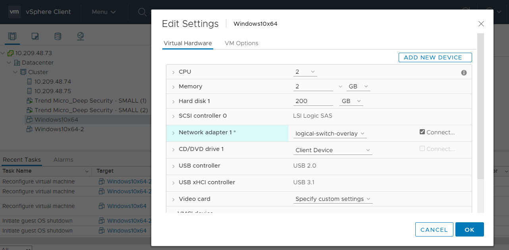Open the VMs and Templates view icon
Screen dimensions: 509x250
tap(35, 36)
